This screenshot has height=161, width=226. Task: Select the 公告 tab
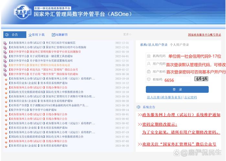tap(15, 34)
